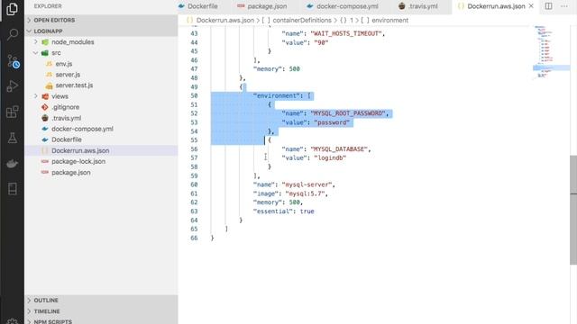Open Source Control view in activity bar

(x=13, y=61)
